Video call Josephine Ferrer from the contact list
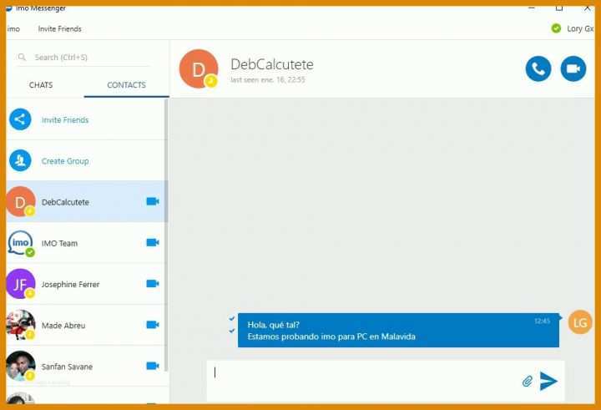Image resolution: width=601 pixels, height=410 pixels. (153, 283)
